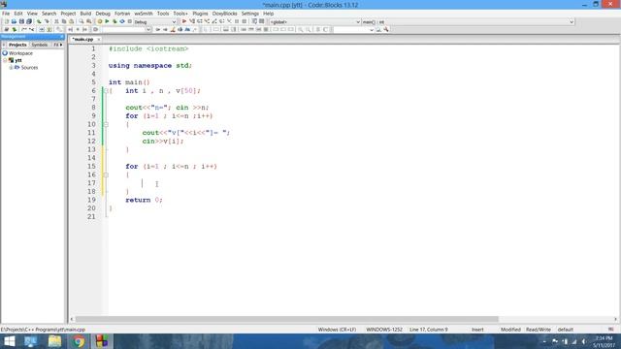
Task: Run the program with the green arrow
Action: (x=107, y=21)
